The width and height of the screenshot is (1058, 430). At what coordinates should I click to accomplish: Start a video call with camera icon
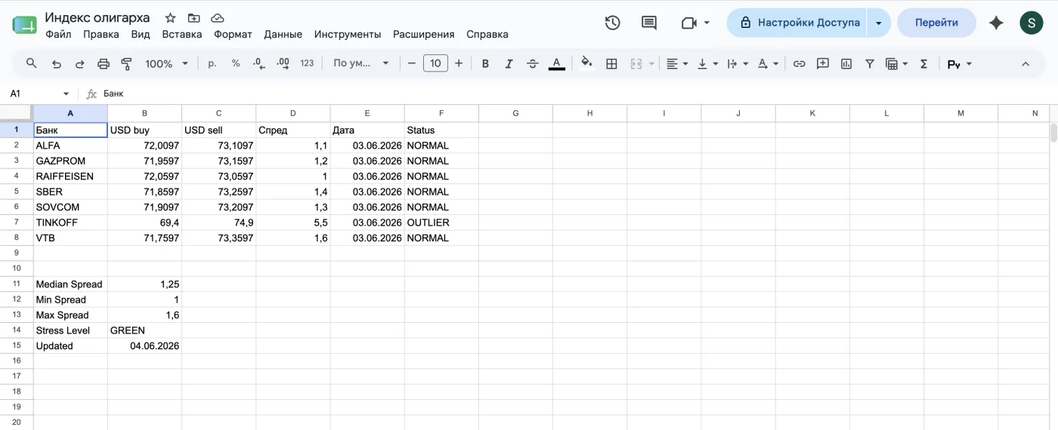688,23
